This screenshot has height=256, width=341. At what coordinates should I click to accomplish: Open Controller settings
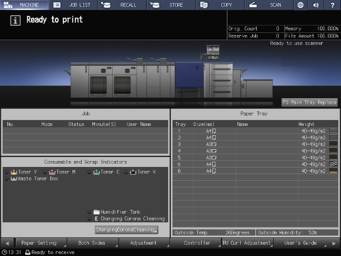(196, 243)
